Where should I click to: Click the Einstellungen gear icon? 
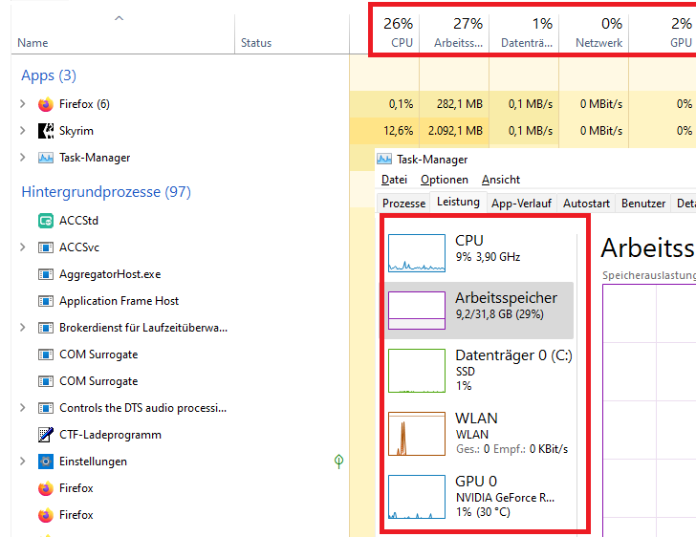click(x=46, y=462)
